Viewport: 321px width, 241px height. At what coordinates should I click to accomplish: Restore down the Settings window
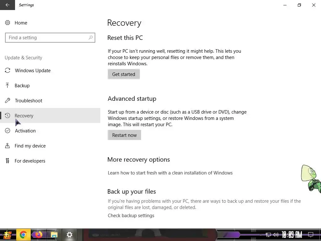point(299,5)
